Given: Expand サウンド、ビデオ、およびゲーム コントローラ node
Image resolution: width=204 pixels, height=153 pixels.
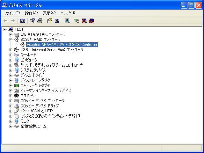Looking at the screenshot, I should pyautogui.click(x=11, y=65).
